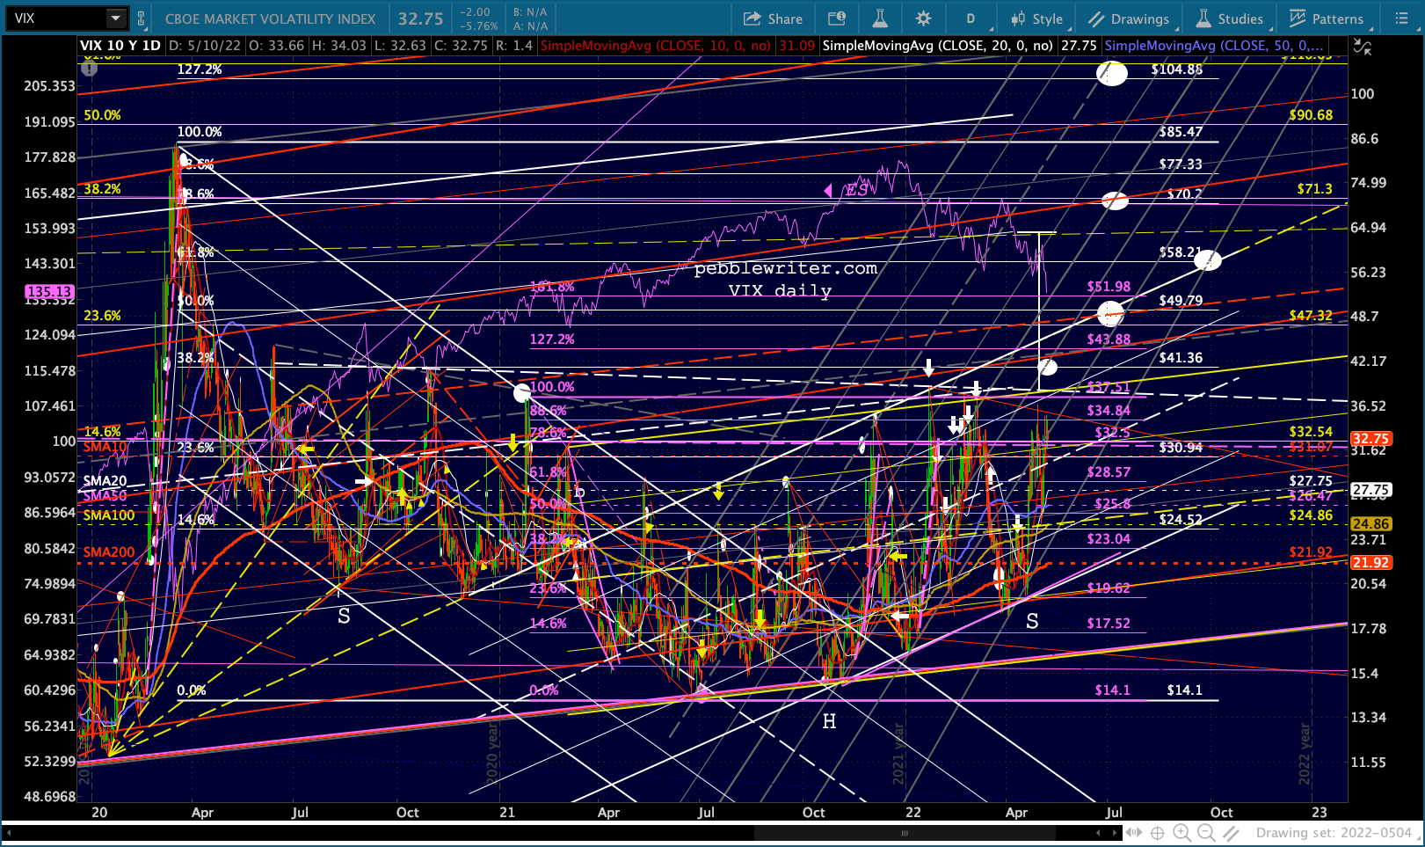The width and height of the screenshot is (1425, 847).
Task: Click the magenta $17.52 level label
Action: click(x=1109, y=624)
